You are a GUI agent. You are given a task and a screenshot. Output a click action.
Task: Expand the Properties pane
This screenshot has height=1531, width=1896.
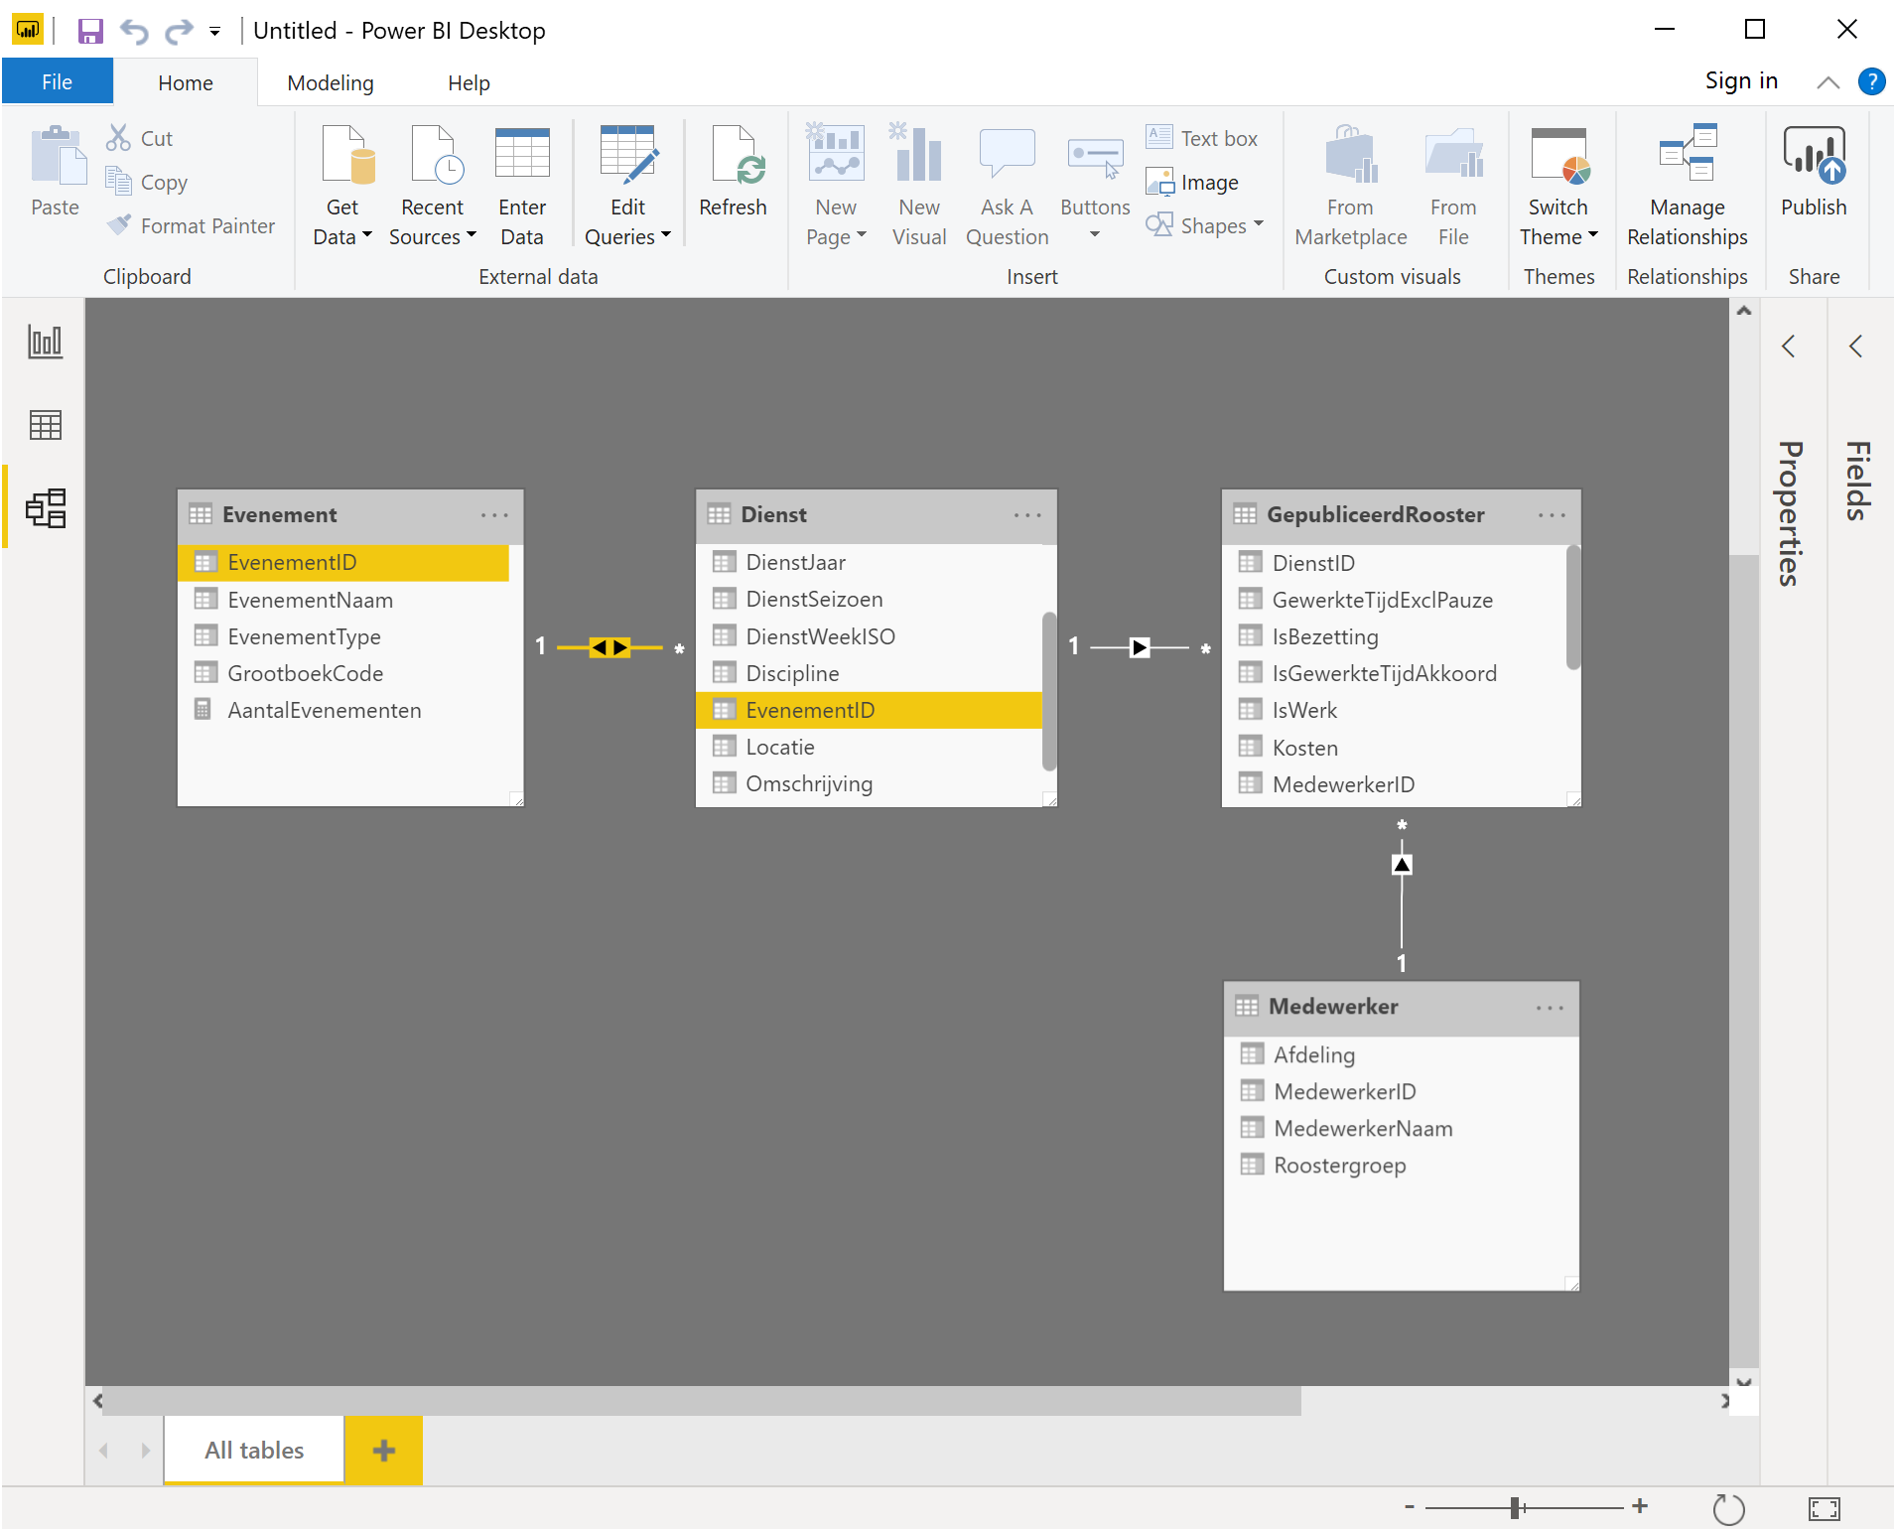coord(1788,347)
